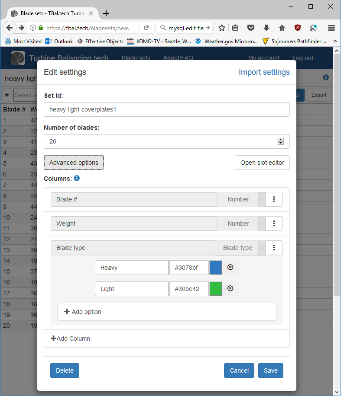The width and height of the screenshot is (344, 396).
Task: Toggle Advanced options section
Action: click(x=74, y=163)
